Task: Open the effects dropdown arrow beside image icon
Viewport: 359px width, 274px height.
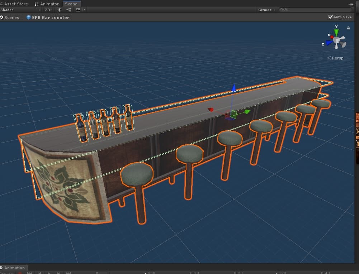Action: (x=84, y=10)
